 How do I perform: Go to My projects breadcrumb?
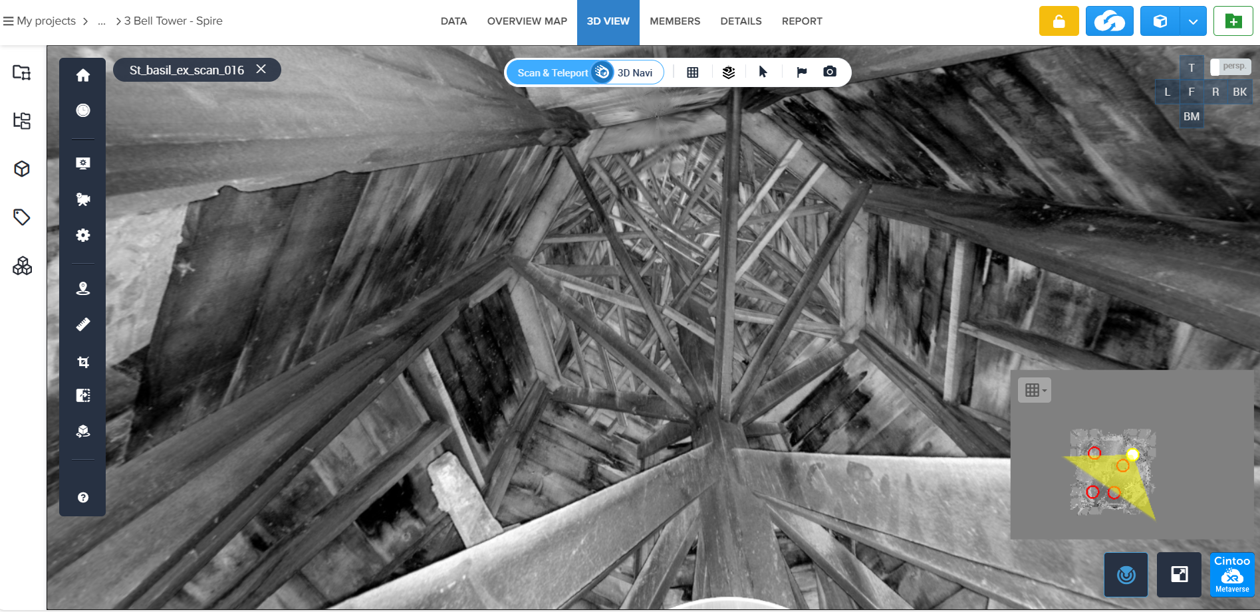click(47, 21)
